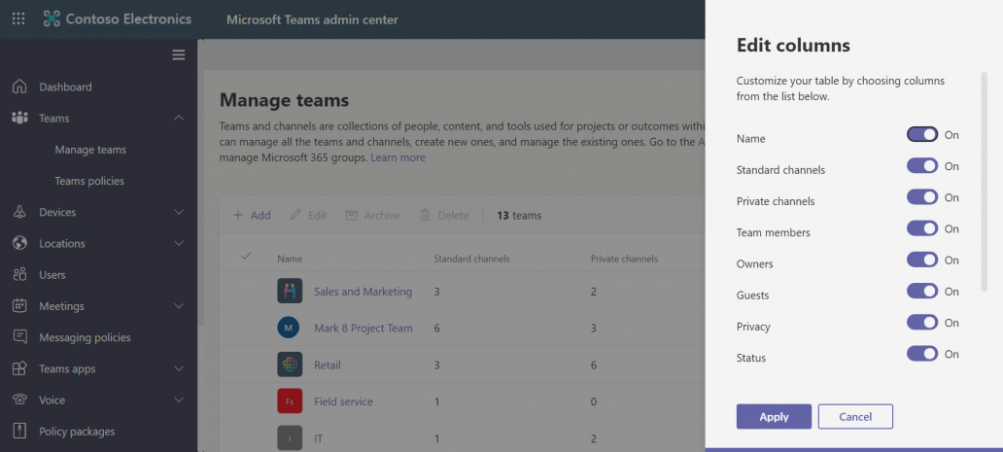The width and height of the screenshot is (1003, 452).
Task: Click the plus icon beside Add
Action: point(238,215)
